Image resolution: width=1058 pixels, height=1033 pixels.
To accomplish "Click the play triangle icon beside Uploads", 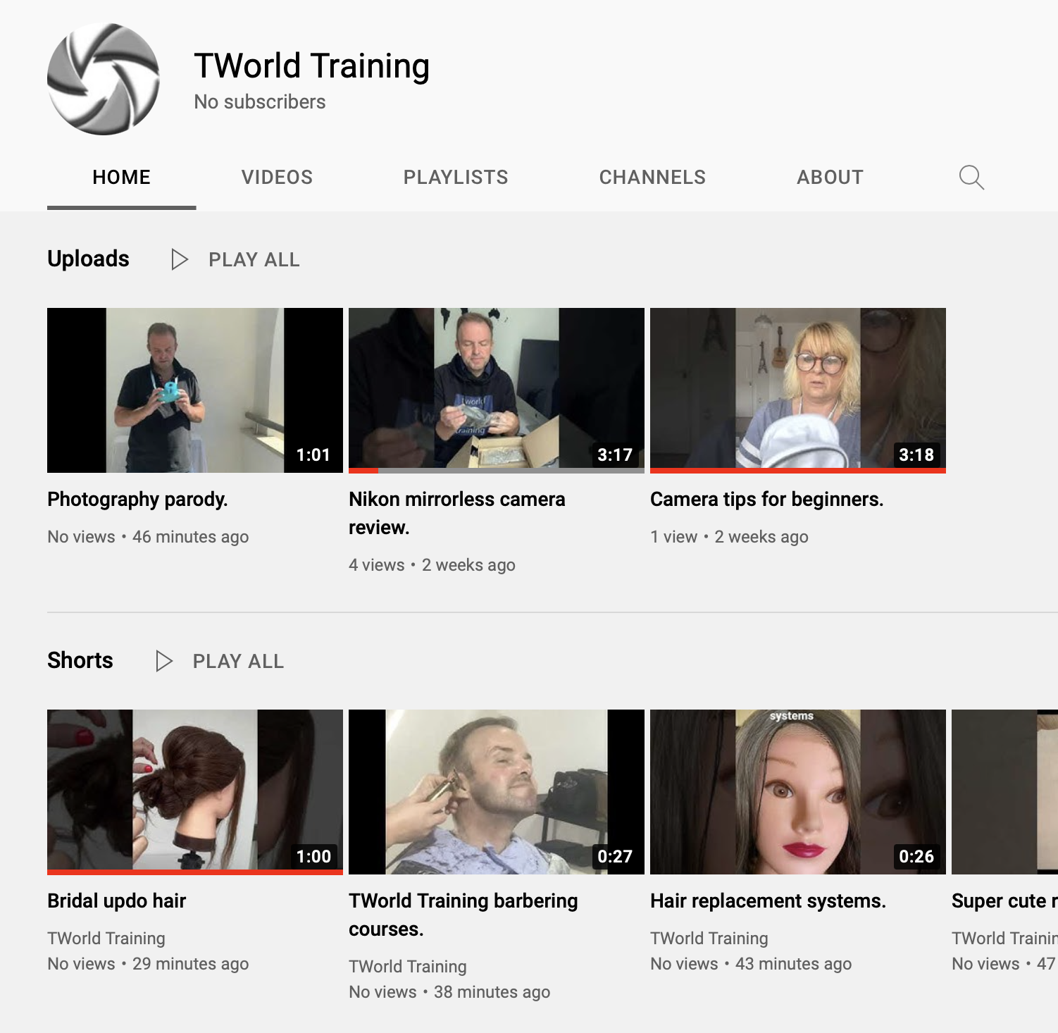I will 180,259.
